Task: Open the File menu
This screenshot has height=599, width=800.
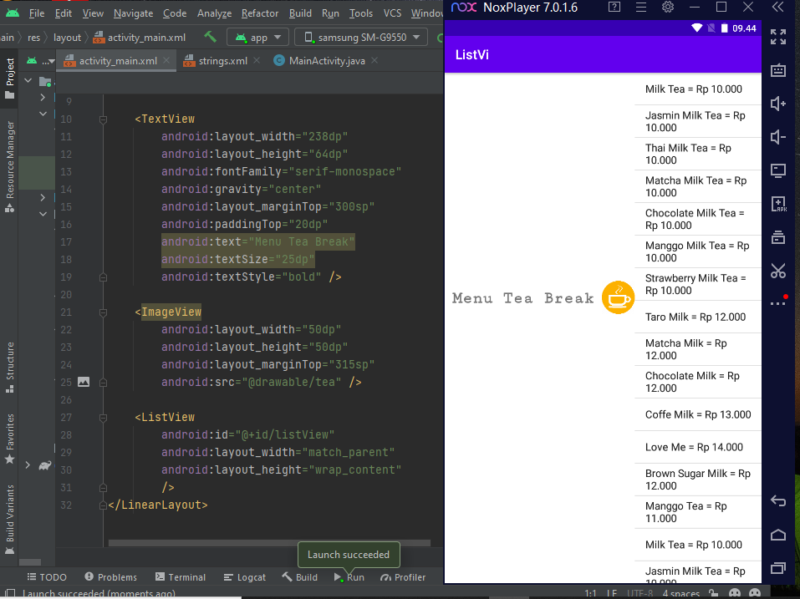Action: tap(36, 13)
